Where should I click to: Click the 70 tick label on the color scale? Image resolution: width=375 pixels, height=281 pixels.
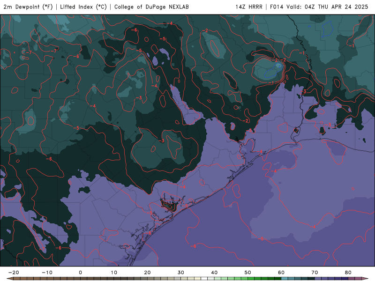[315, 273]
